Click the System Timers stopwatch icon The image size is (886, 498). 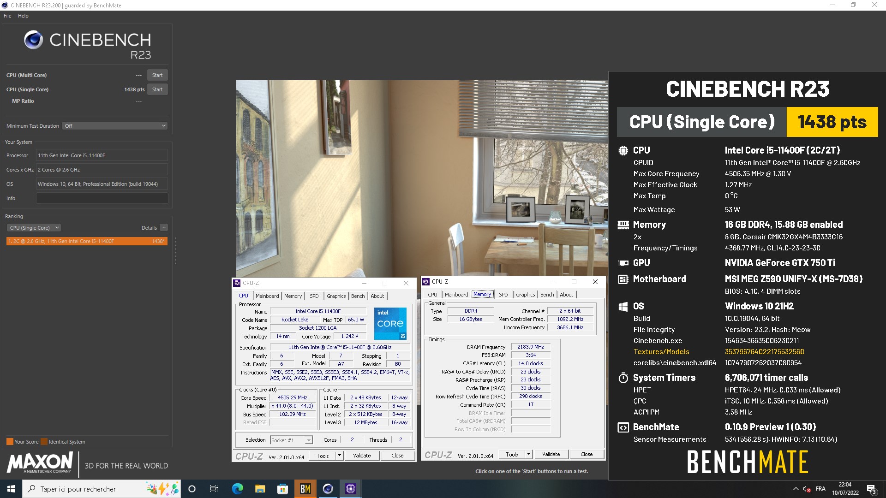coord(623,378)
